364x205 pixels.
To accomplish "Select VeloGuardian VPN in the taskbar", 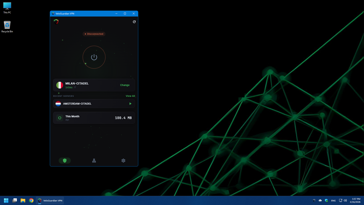I will 50,200.
